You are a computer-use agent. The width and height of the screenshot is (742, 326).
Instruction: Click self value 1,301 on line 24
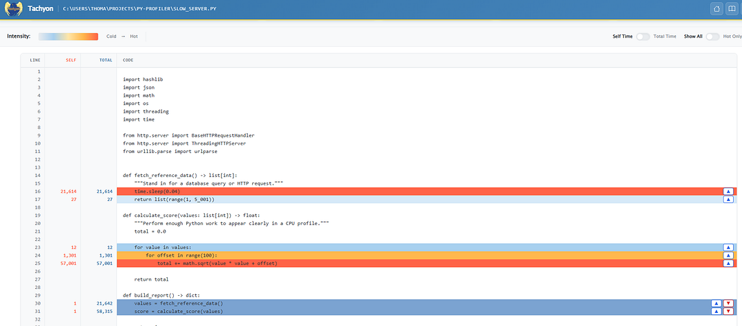tap(70, 255)
